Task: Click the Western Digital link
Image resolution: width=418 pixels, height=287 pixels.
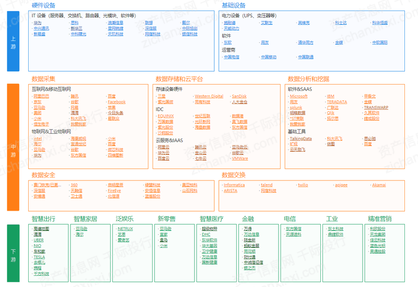Action: tap(209, 97)
